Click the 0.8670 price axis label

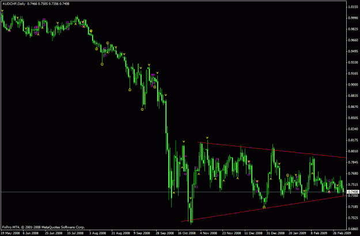(353, 107)
